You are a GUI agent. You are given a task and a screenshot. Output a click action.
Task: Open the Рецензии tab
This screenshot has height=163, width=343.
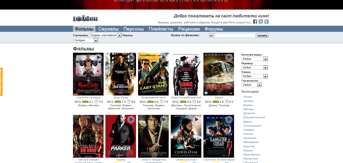[x=189, y=29]
